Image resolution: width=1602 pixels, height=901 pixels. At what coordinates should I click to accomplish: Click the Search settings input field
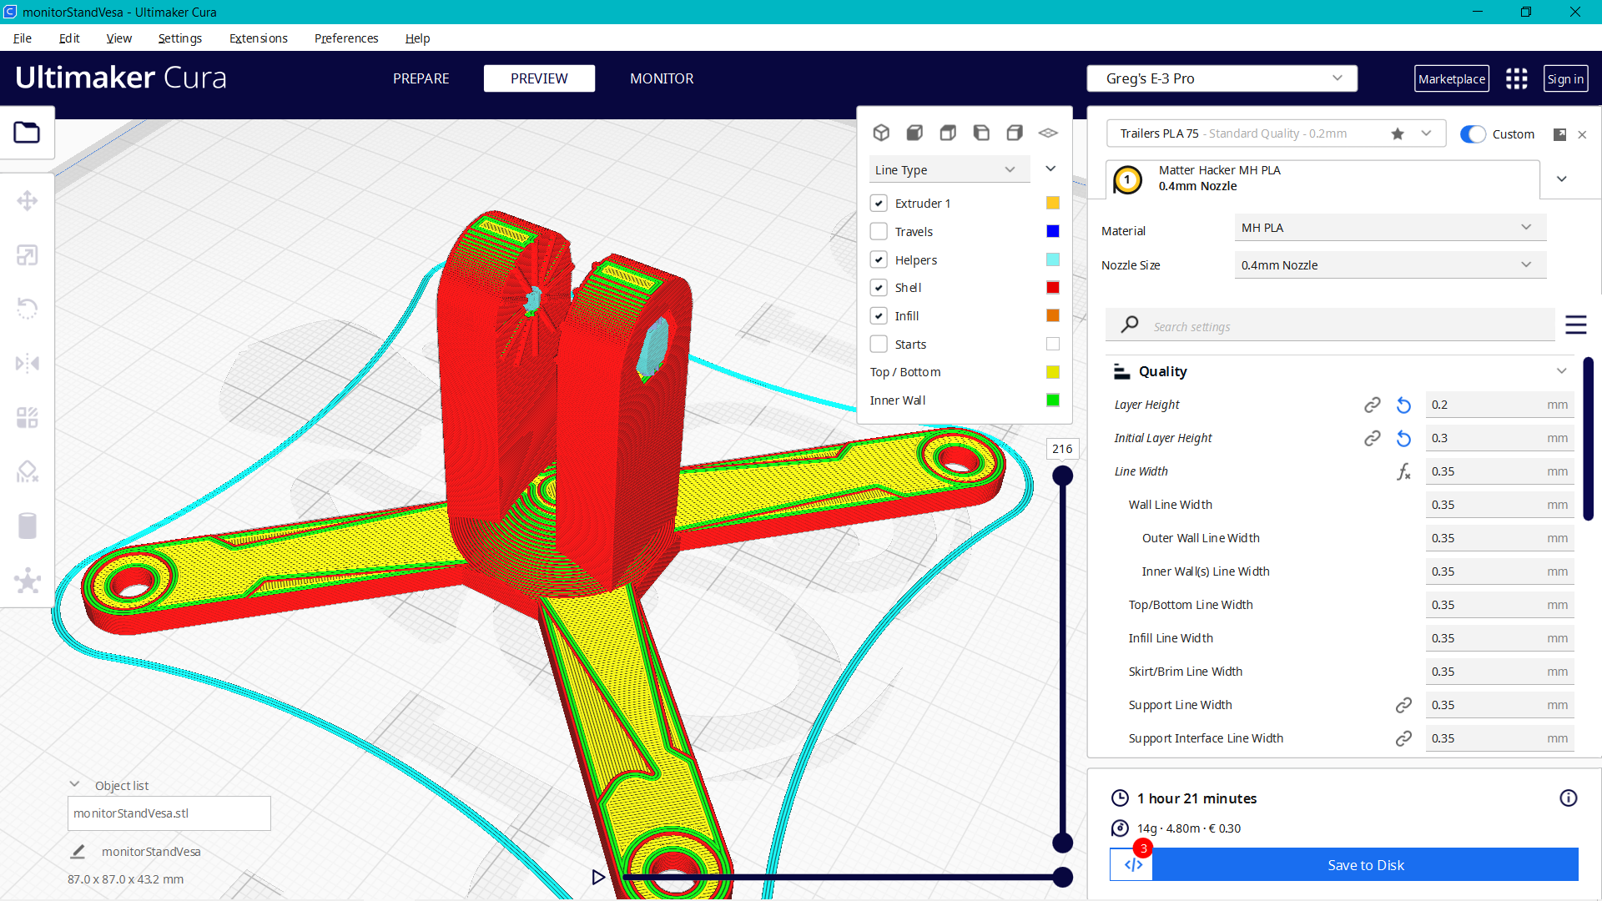[x=1330, y=325]
